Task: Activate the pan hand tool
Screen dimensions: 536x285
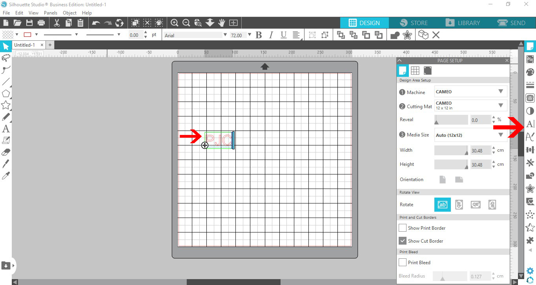Action: pos(222,23)
